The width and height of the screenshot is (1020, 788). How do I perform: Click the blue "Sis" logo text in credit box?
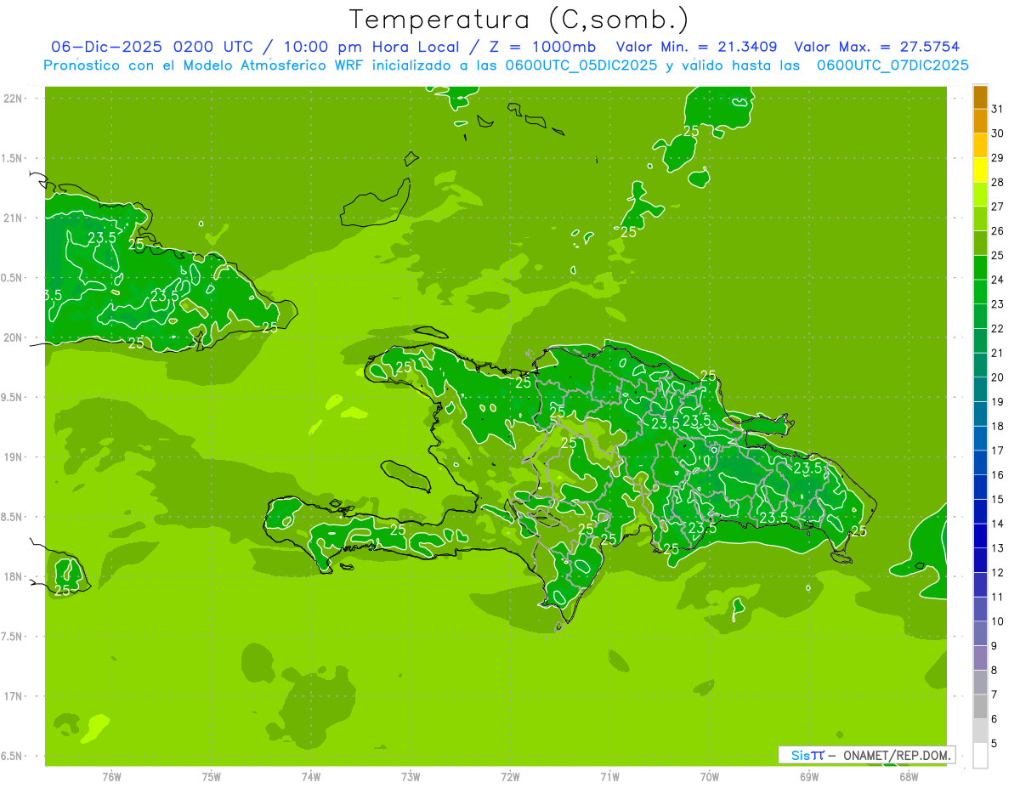[799, 755]
